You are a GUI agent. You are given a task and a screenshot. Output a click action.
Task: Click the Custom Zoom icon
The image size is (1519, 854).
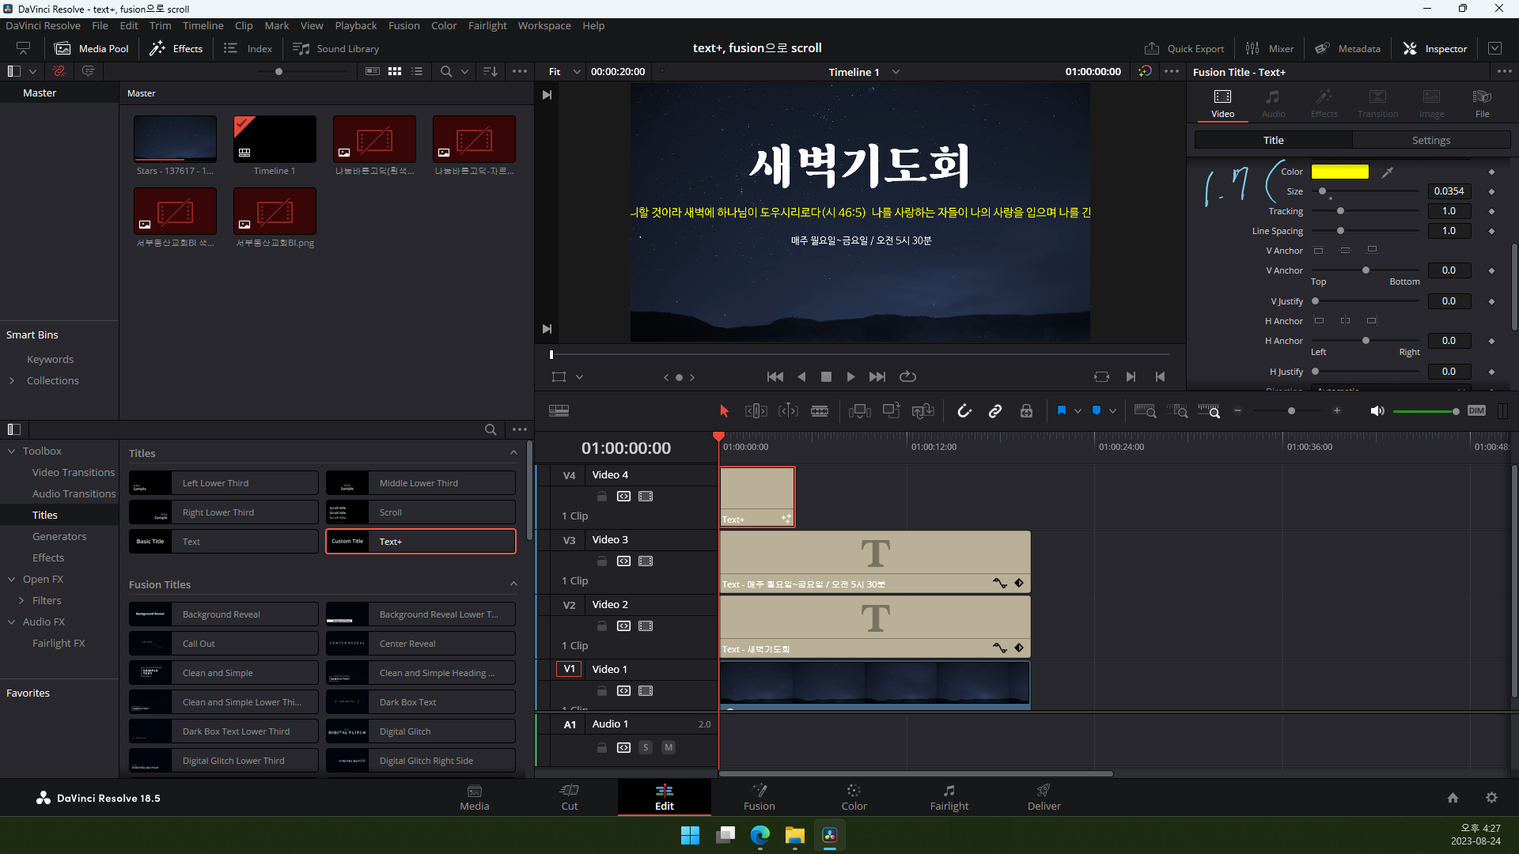pos(1209,411)
